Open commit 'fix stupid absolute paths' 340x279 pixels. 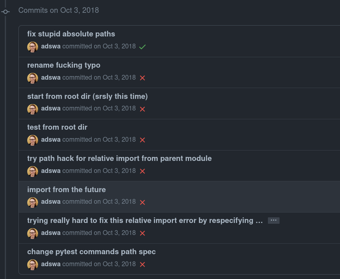click(71, 34)
